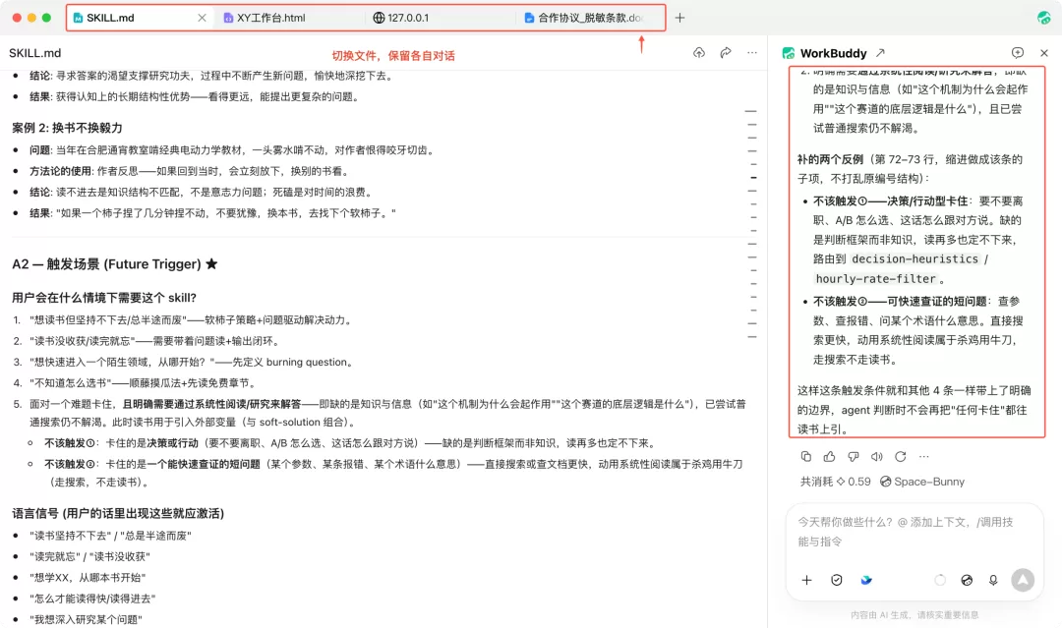Click the decision-heuristics code text
The image size is (1062, 628).
[x=915, y=258]
